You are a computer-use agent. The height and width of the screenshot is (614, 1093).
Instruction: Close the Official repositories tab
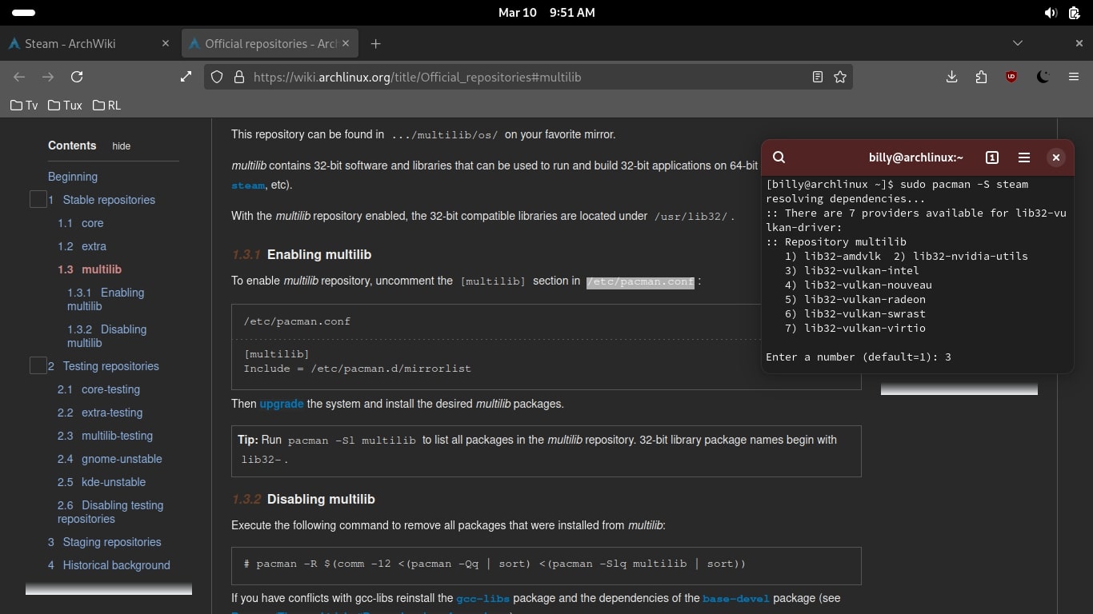[x=347, y=43]
